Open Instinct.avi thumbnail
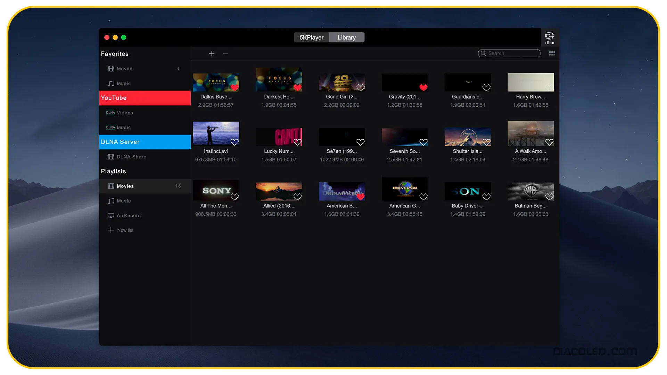The image size is (667, 375). [216, 134]
